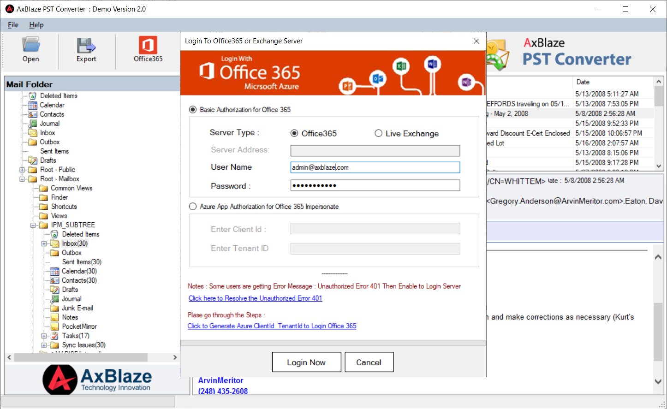Select Basic Authorization for Office 365 option
The height and width of the screenshot is (409, 667).
193,110
